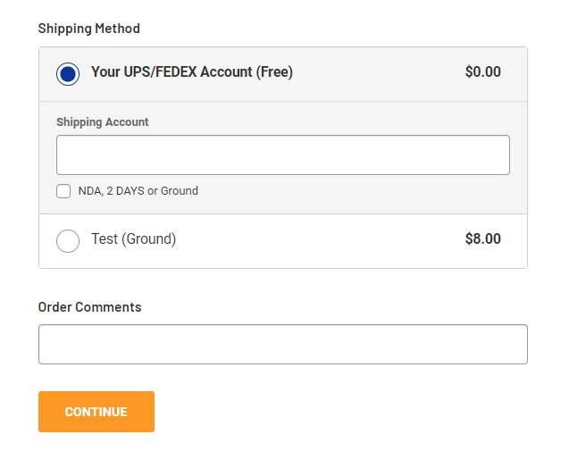Click the 'Test (Ground)' option label

coord(134,239)
